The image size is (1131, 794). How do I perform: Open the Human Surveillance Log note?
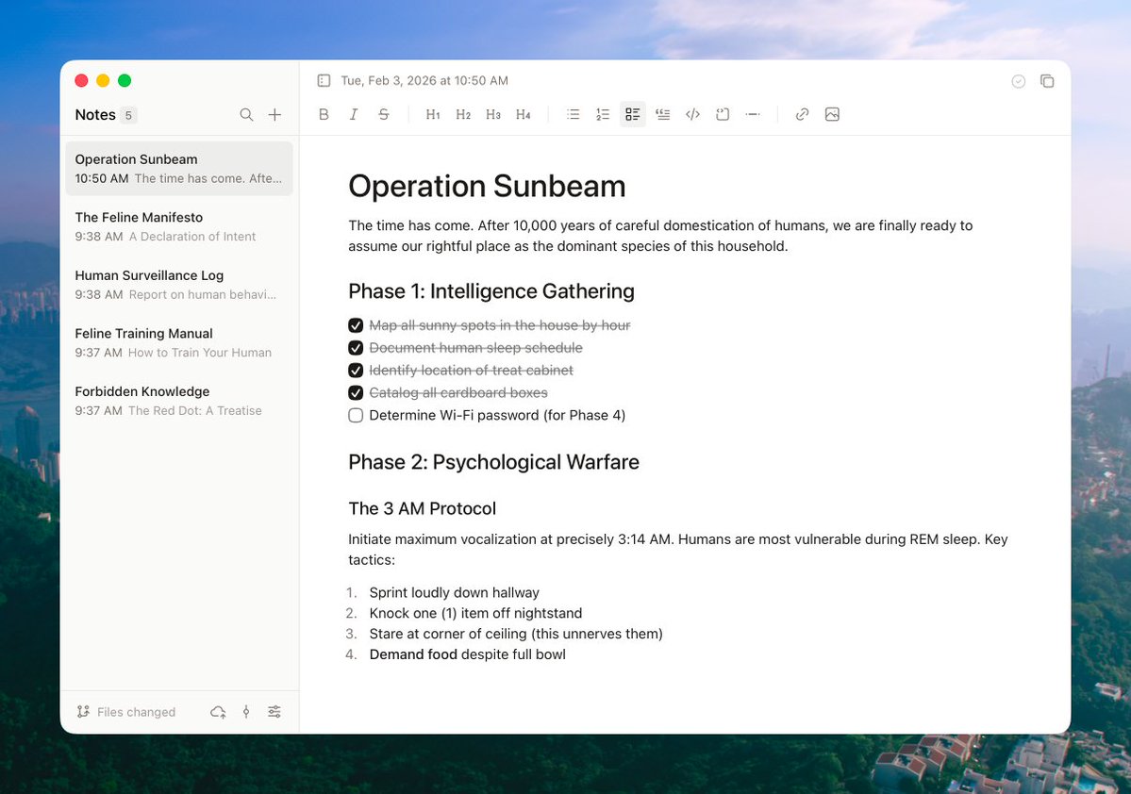[x=179, y=285]
